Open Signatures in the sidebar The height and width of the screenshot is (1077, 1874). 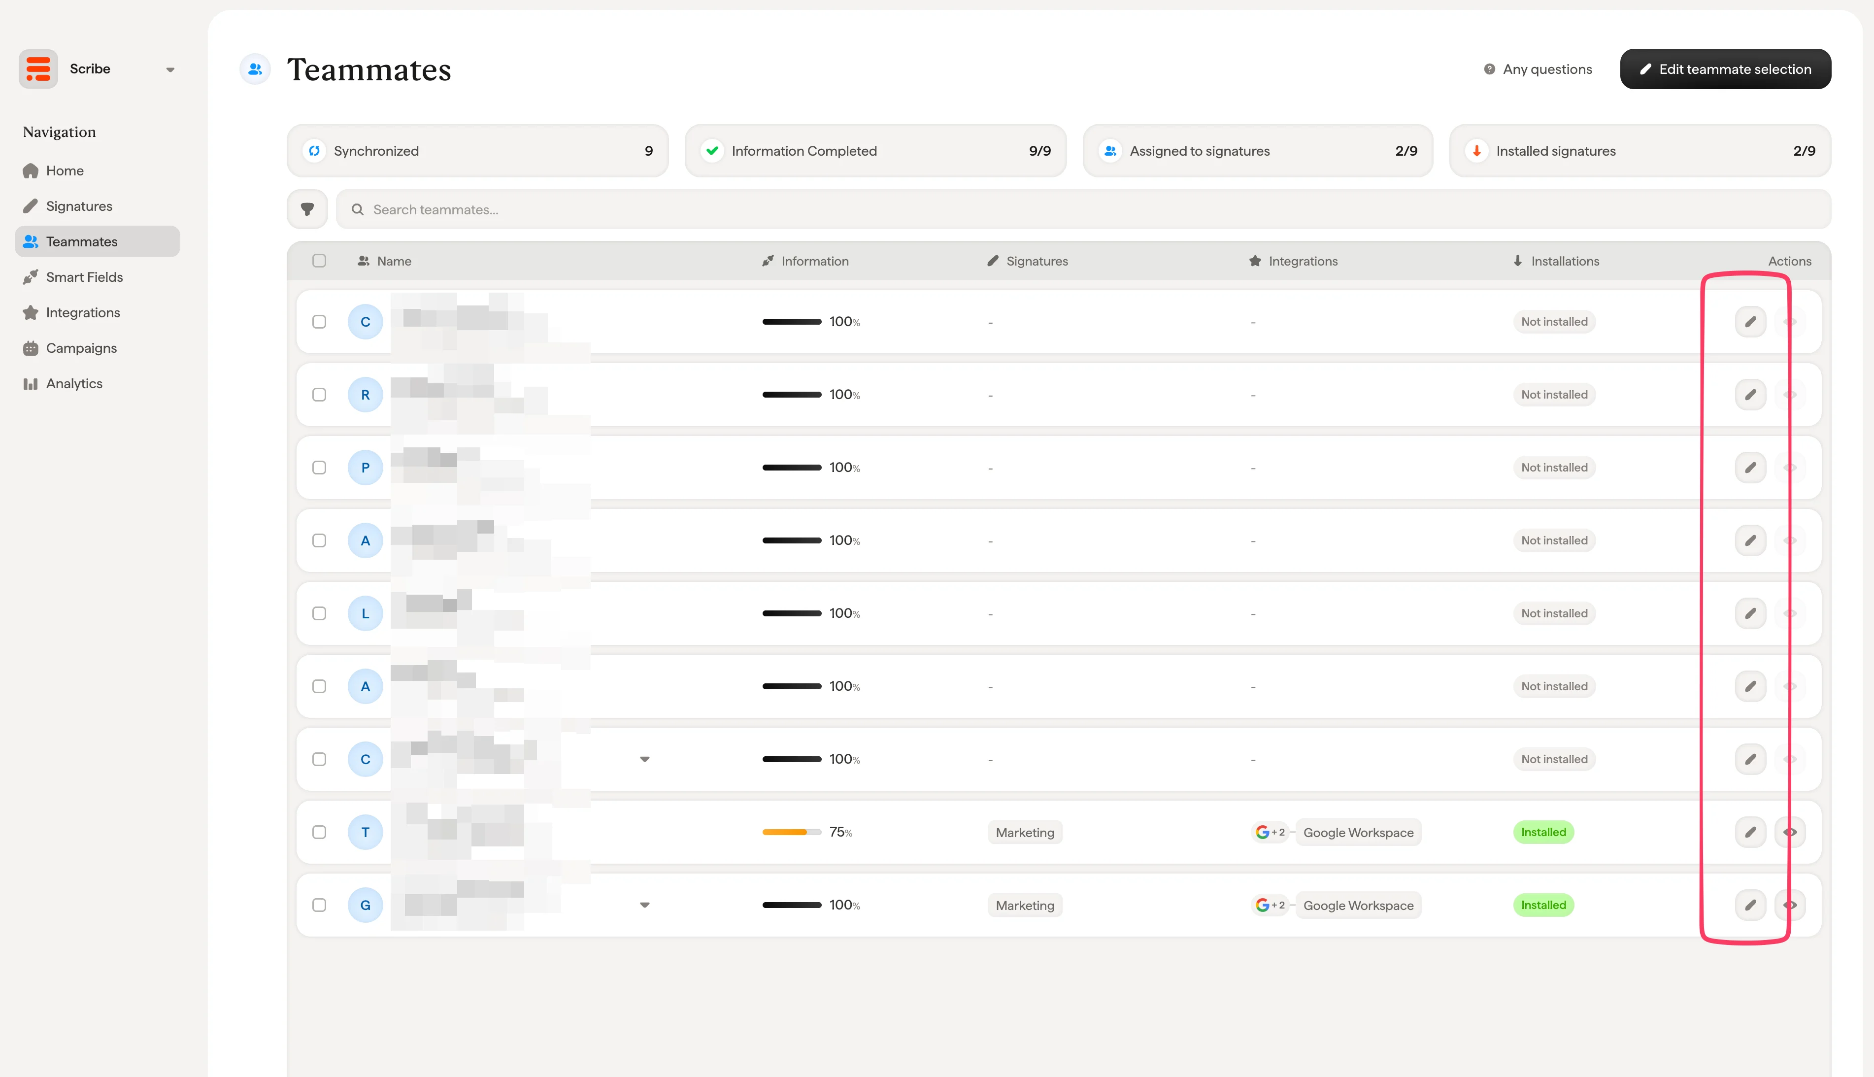[98, 206]
